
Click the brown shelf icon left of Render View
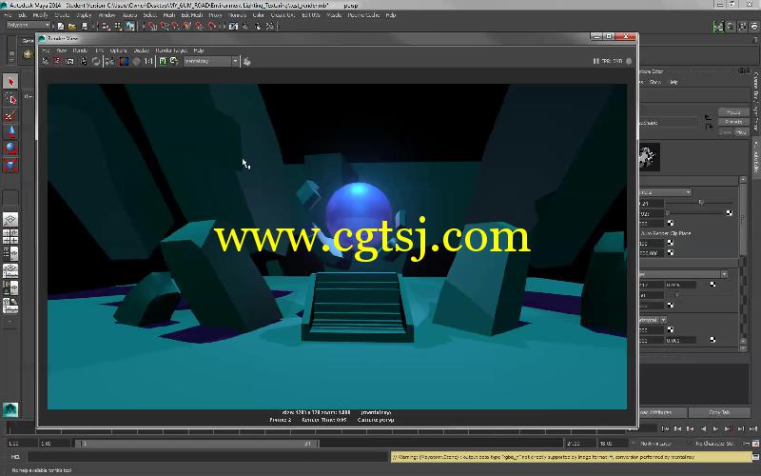click(x=28, y=54)
